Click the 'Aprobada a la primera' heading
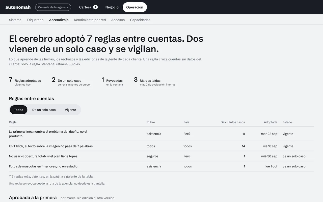 pyautogui.click(x=33, y=197)
